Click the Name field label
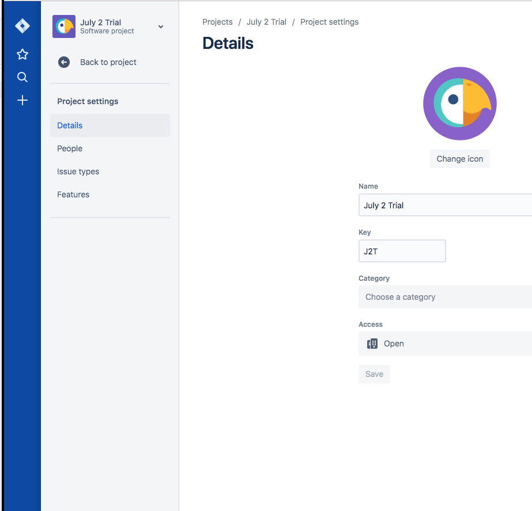Image resolution: width=532 pixels, height=511 pixels. [368, 186]
